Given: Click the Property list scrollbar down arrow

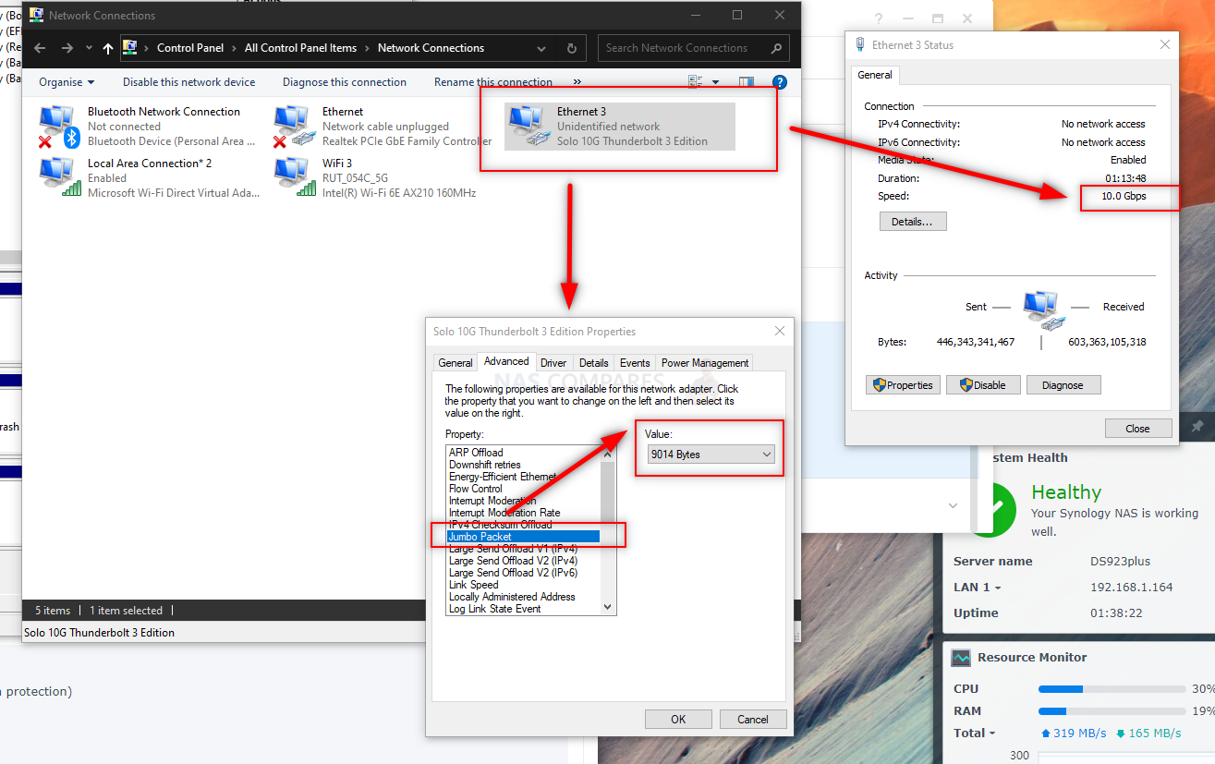Looking at the screenshot, I should click(x=607, y=607).
